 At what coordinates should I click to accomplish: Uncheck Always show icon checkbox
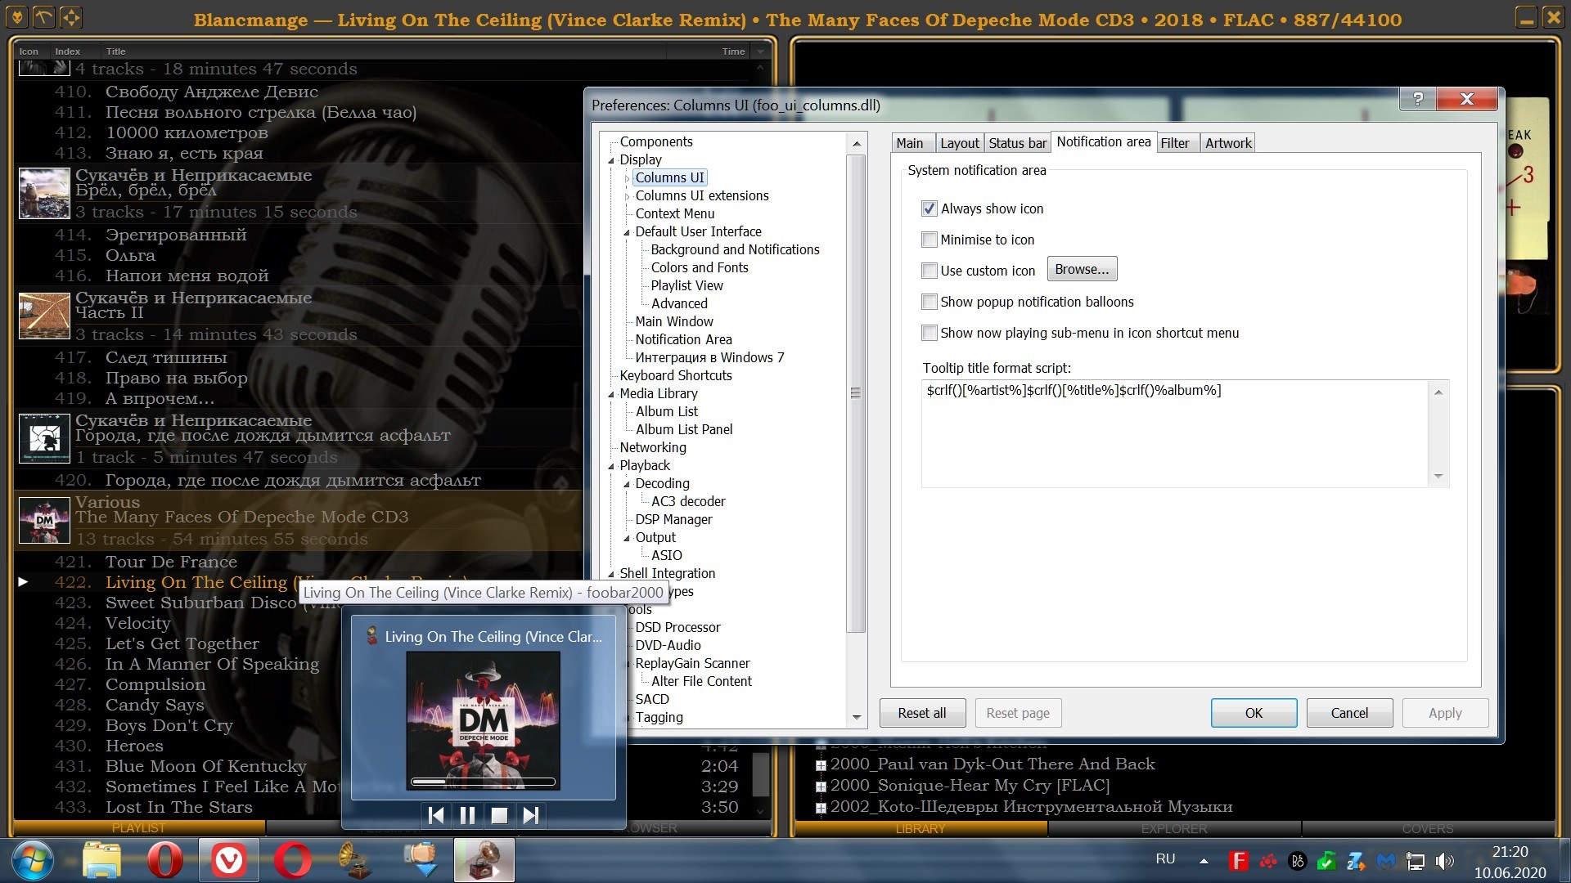tap(930, 208)
